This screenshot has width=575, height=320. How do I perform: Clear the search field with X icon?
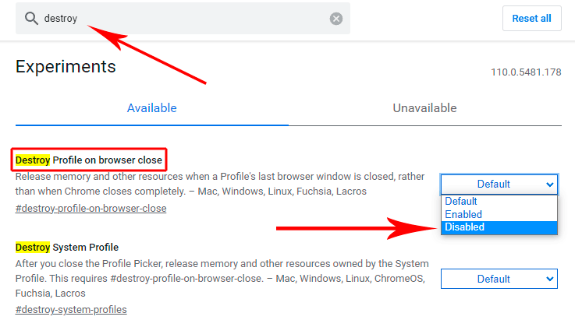point(336,19)
